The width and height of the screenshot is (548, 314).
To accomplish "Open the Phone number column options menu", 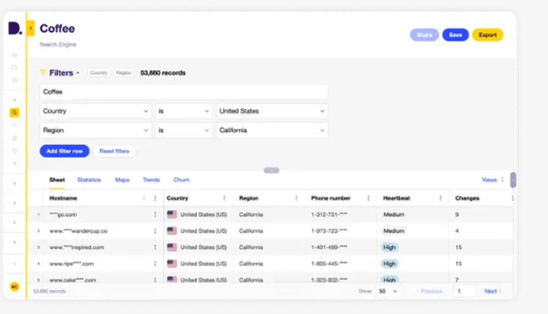I will 368,198.
